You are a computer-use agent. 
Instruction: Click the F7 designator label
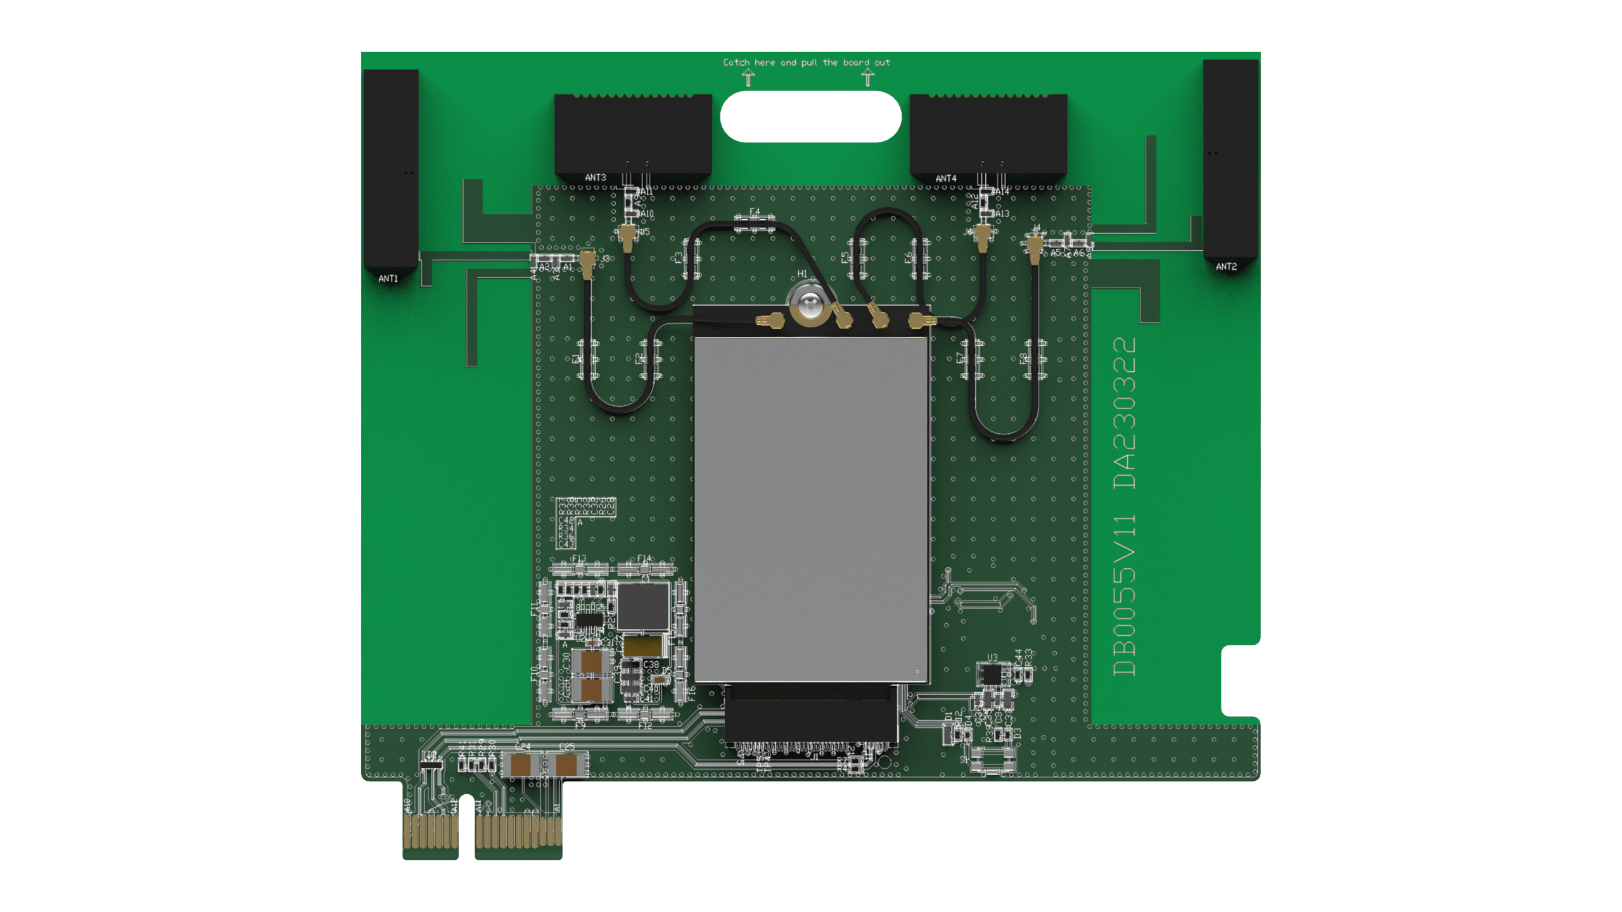pos(959,358)
